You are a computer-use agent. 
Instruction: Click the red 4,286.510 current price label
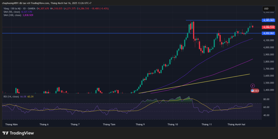(268, 27)
